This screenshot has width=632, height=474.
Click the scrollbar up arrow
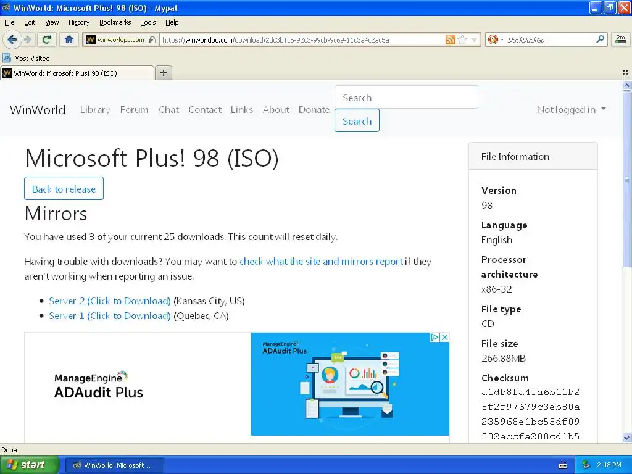[x=626, y=85]
